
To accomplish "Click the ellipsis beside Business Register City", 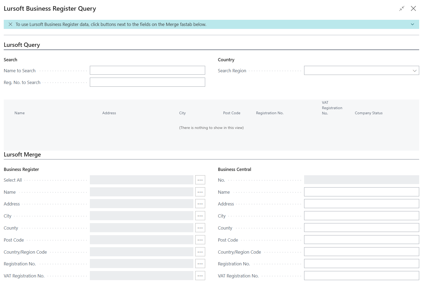I will pos(200,216).
